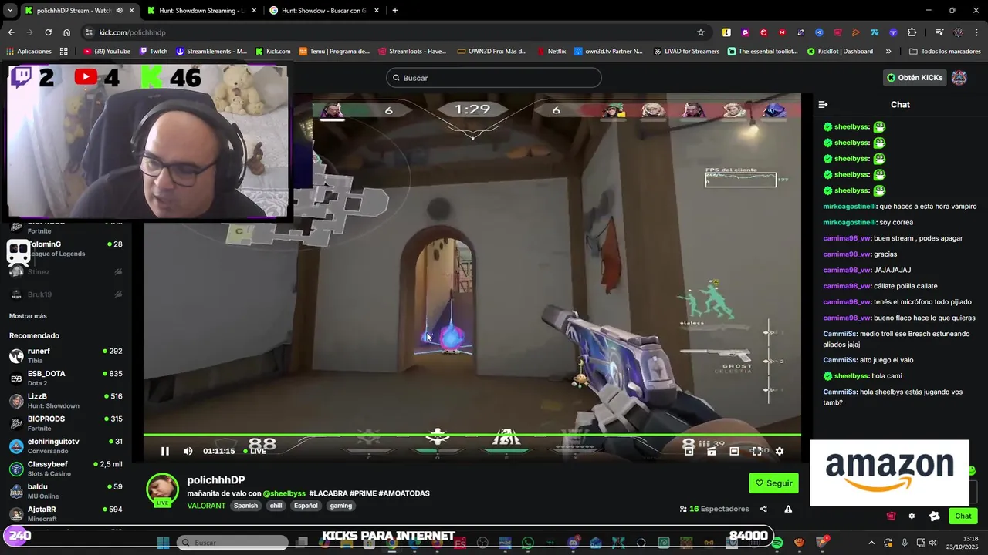Open Netflix bookmark
988x555 pixels.
pos(550,52)
